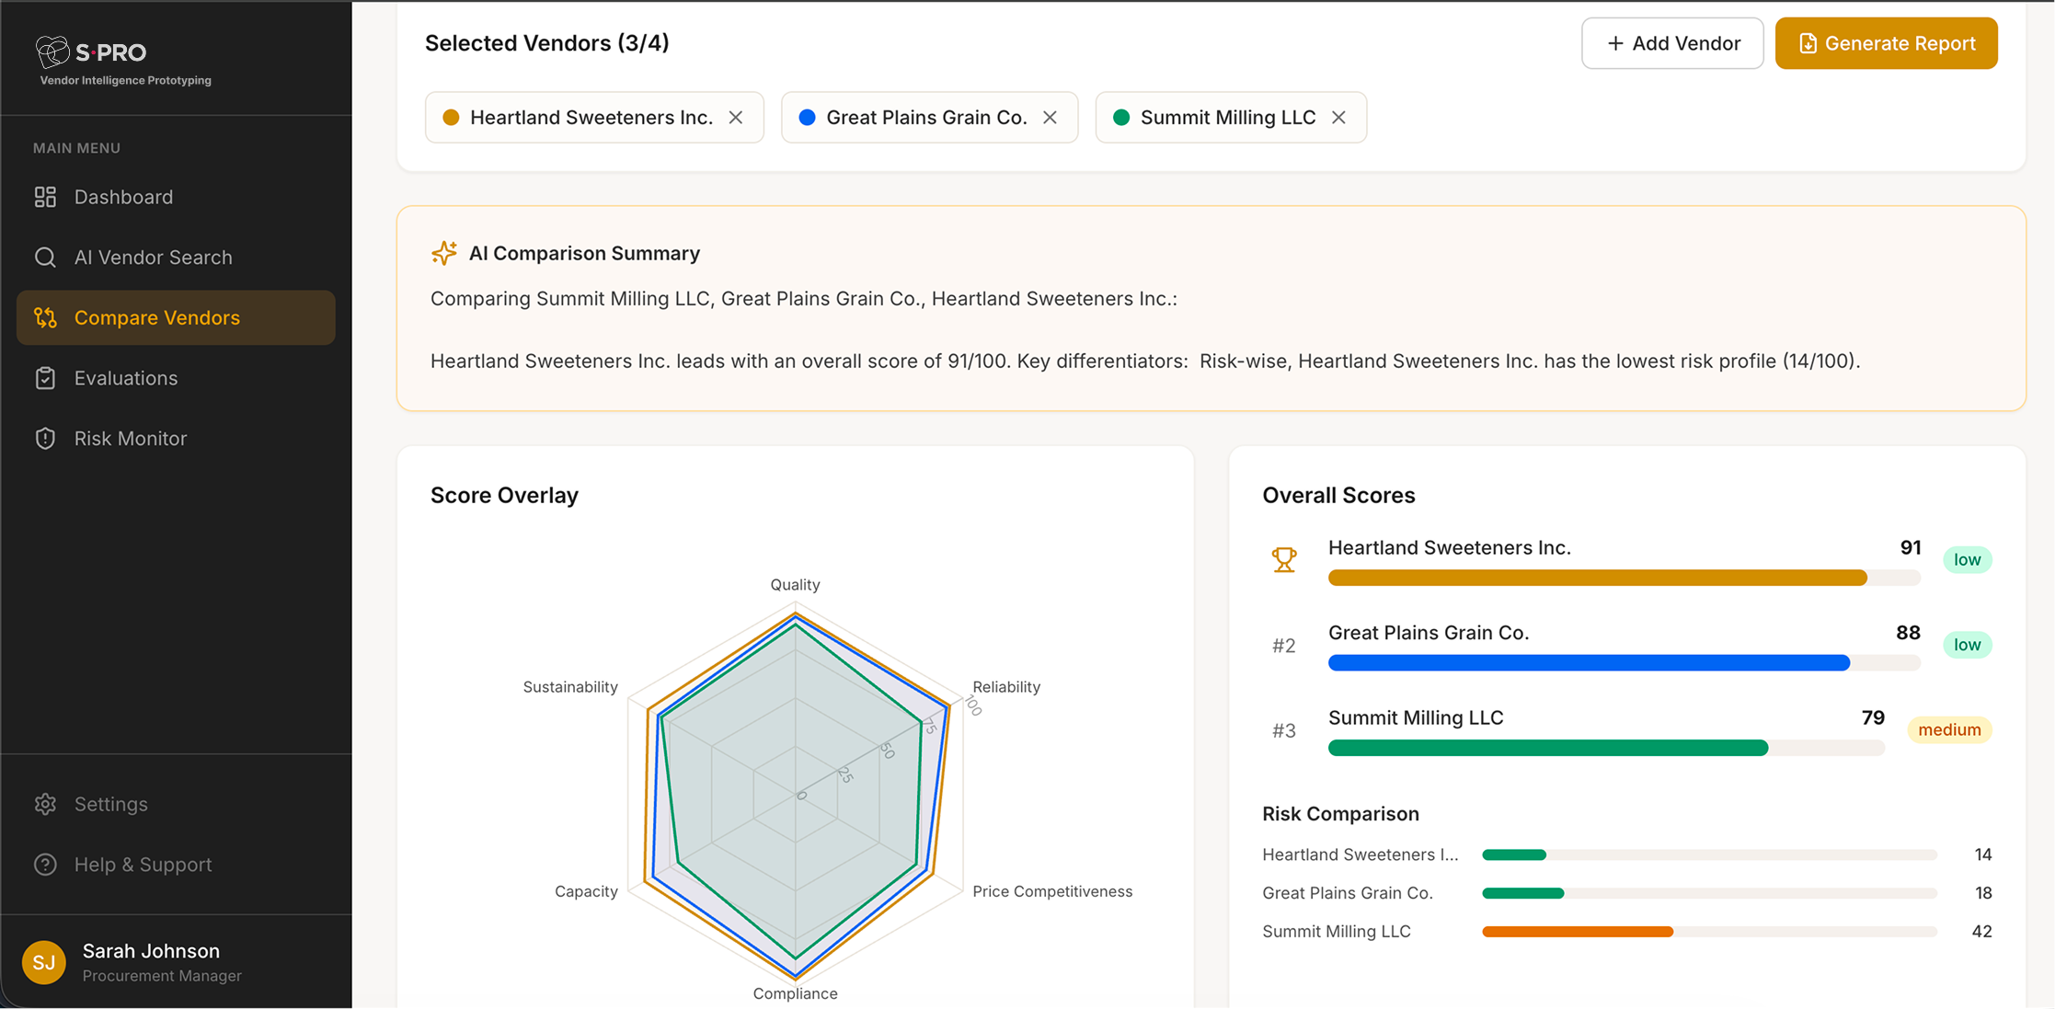2055x1009 pixels.
Task: Click the plus icon on Add Vendor
Action: (1614, 43)
